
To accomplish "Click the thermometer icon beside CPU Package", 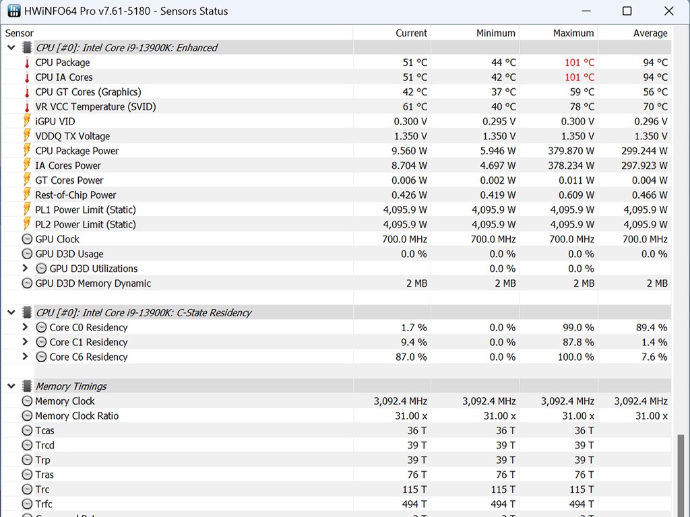I will [x=27, y=63].
